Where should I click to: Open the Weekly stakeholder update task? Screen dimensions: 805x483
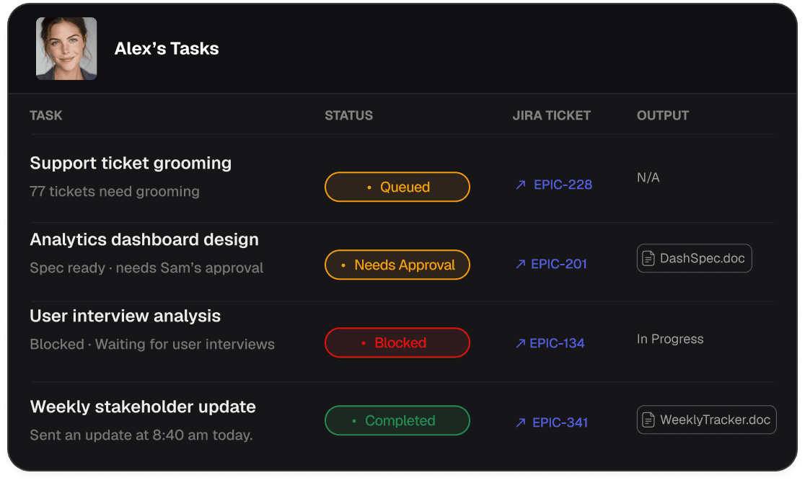[143, 407]
